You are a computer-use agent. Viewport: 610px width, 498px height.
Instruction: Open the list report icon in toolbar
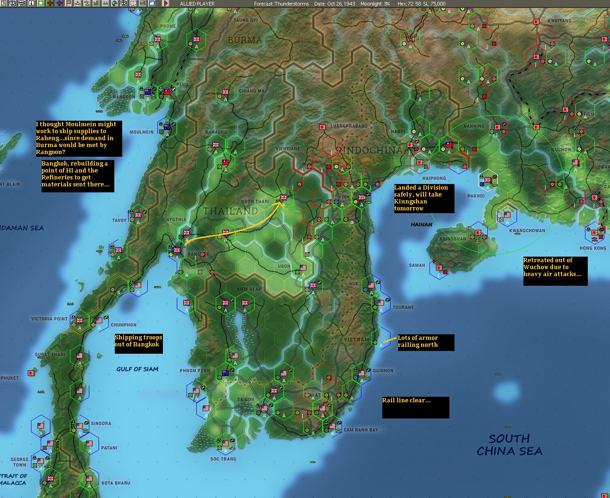click(x=3, y=3)
